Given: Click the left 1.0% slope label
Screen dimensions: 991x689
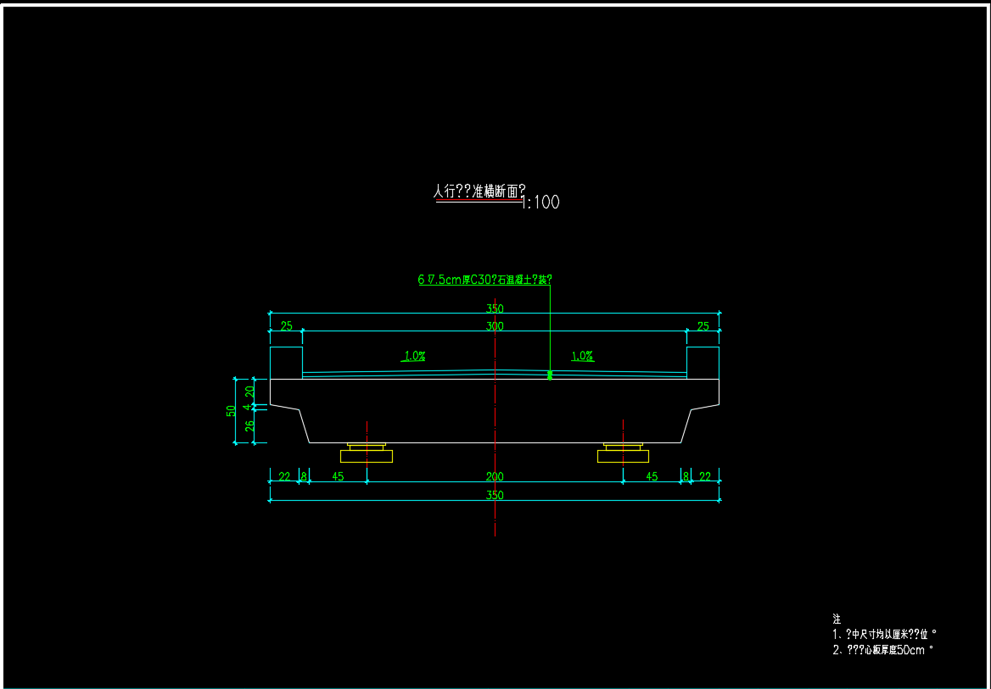Looking at the screenshot, I should [414, 356].
